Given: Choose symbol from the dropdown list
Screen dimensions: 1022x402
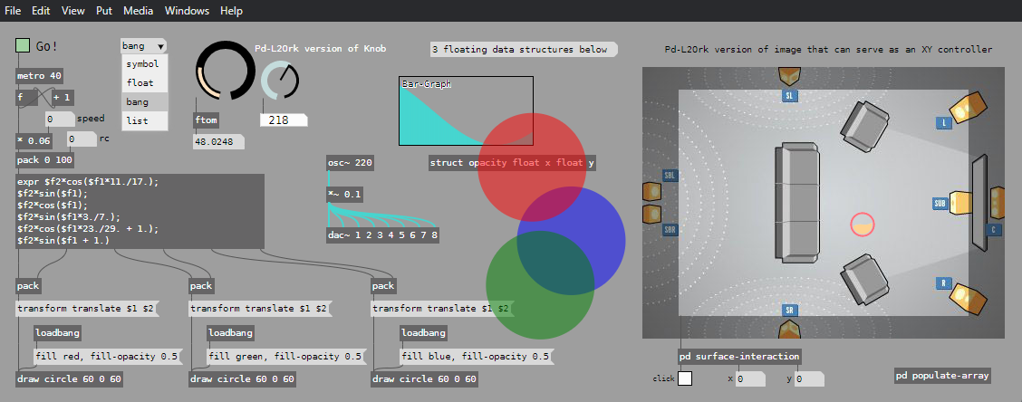Looking at the screenshot, I should coord(143,64).
